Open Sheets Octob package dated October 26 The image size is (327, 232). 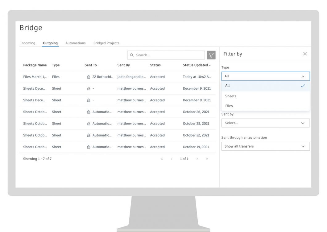pos(35,112)
